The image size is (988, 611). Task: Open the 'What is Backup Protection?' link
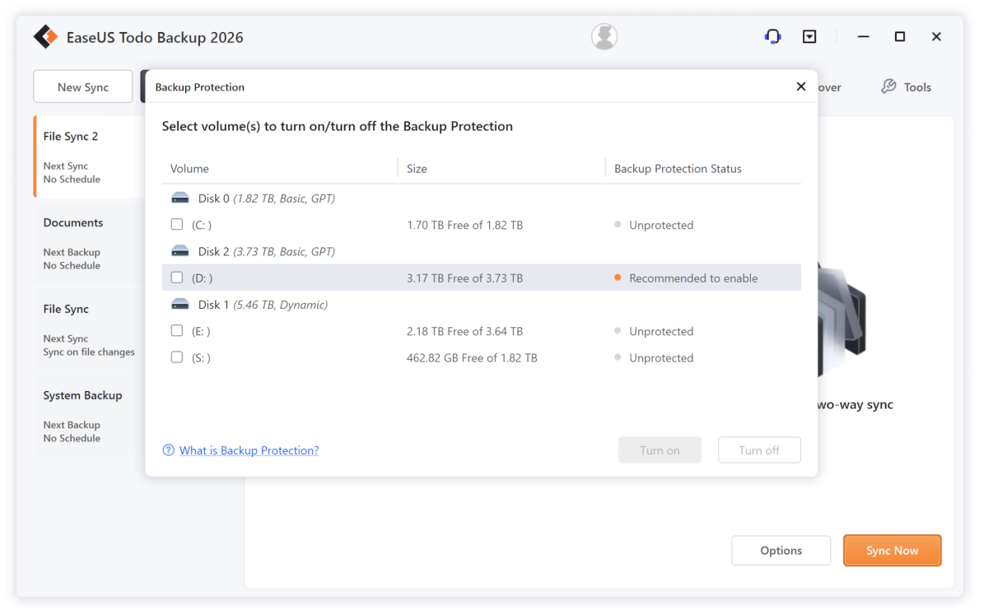click(249, 450)
